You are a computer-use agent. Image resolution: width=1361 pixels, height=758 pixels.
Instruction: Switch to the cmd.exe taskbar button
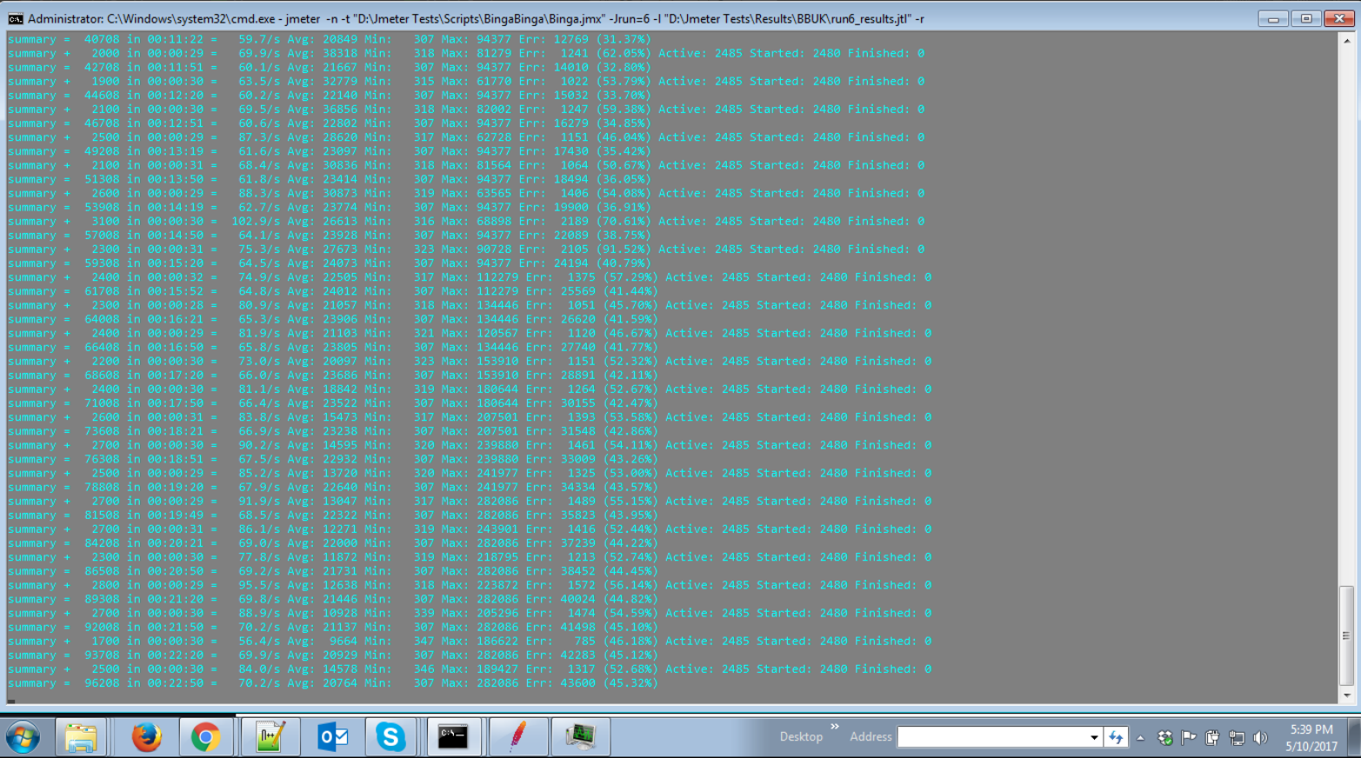[x=452, y=737]
